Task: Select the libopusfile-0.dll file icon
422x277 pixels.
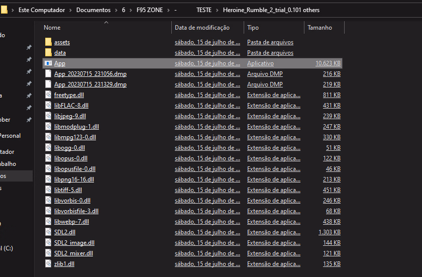Action: point(48,168)
